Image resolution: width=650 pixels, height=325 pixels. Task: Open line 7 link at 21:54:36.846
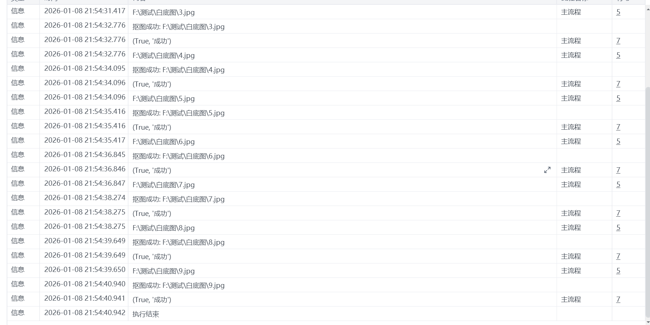tap(618, 170)
